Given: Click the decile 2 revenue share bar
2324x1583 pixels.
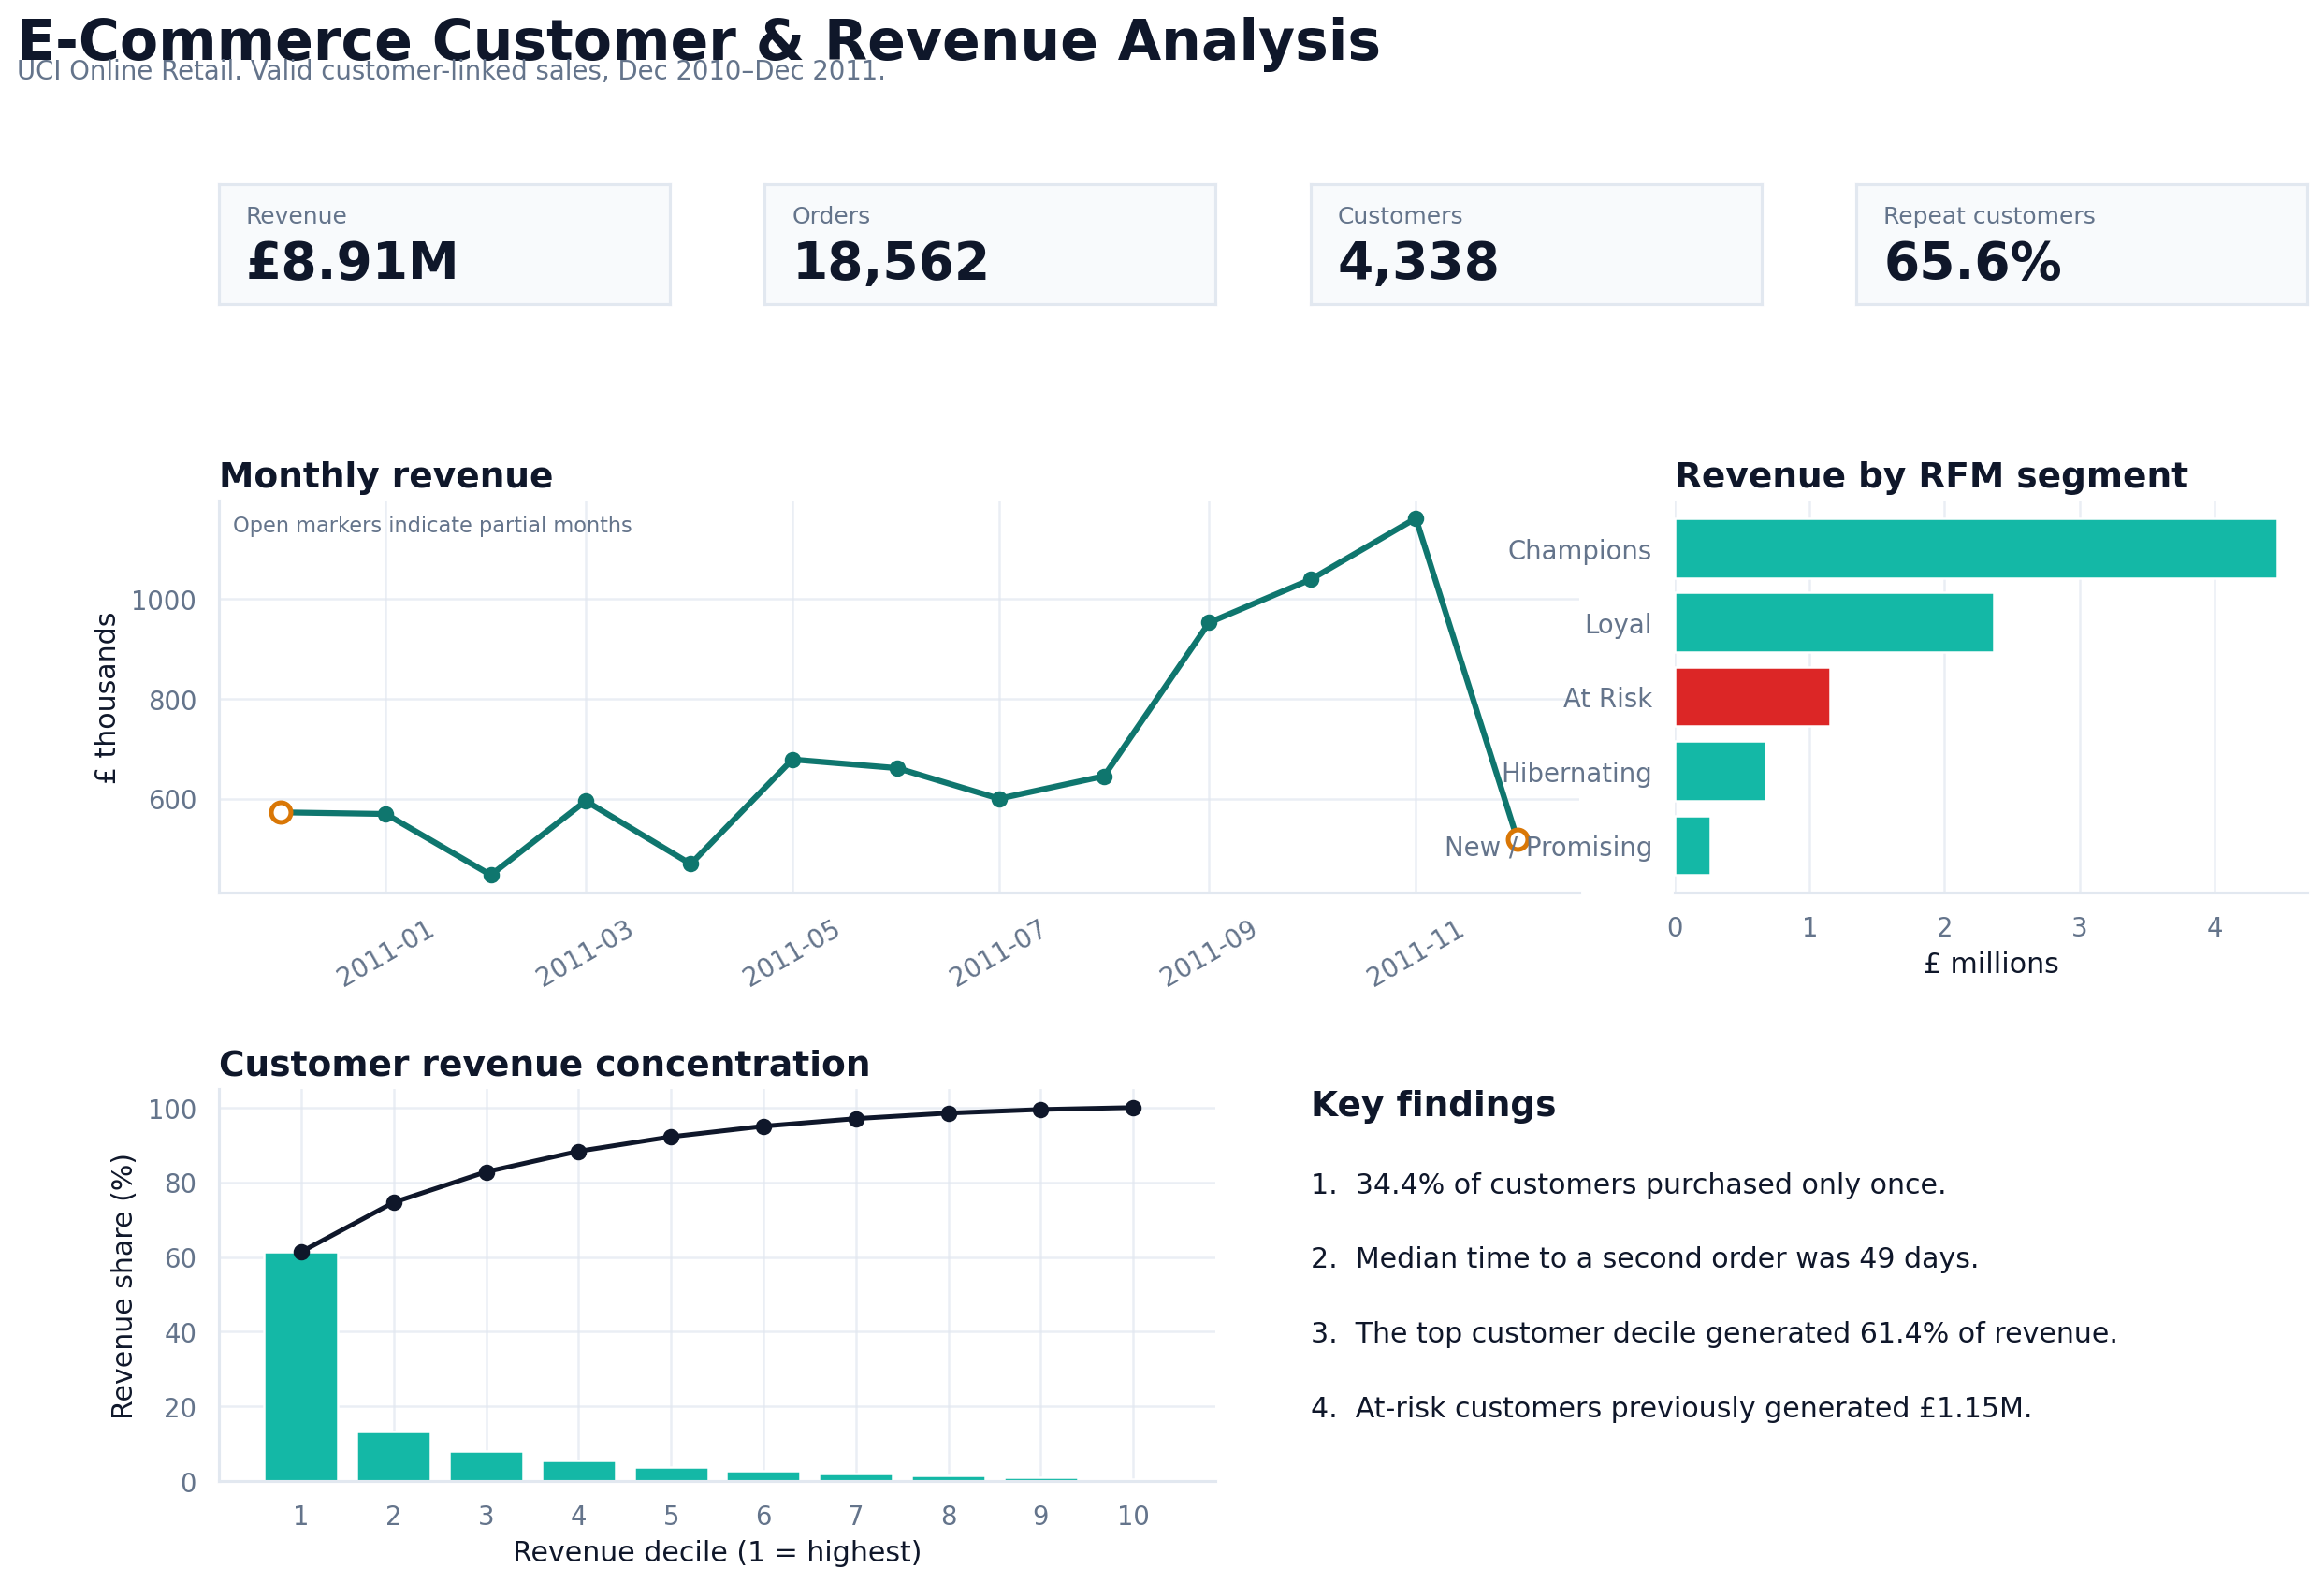Looking at the screenshot, I should 394,1456.
